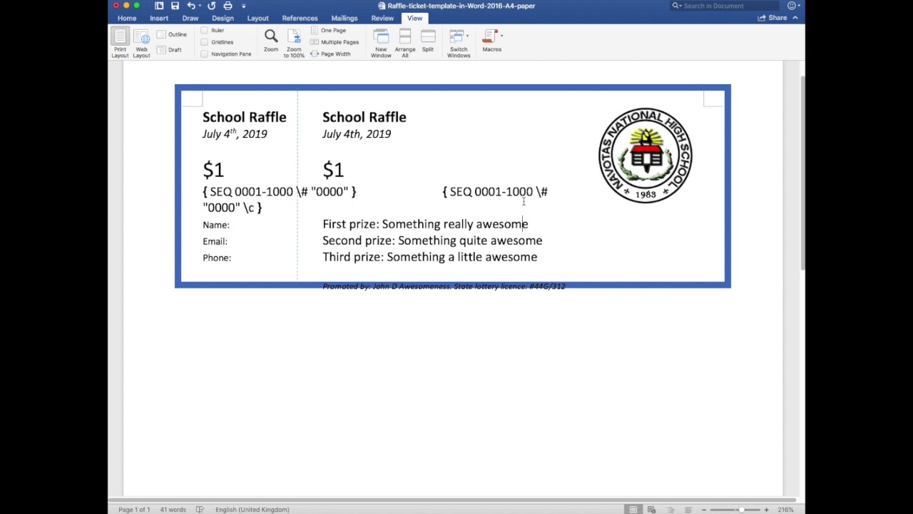The image size is (913, 514).
Task: Open the Home tab
Action: pyautogui.click(x=127, y=18)
